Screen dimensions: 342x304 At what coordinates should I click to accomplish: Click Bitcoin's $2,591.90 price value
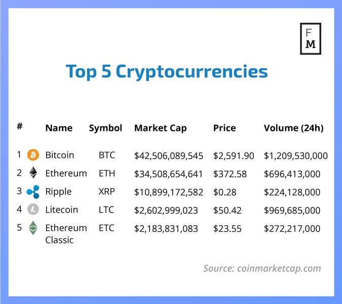234,155
